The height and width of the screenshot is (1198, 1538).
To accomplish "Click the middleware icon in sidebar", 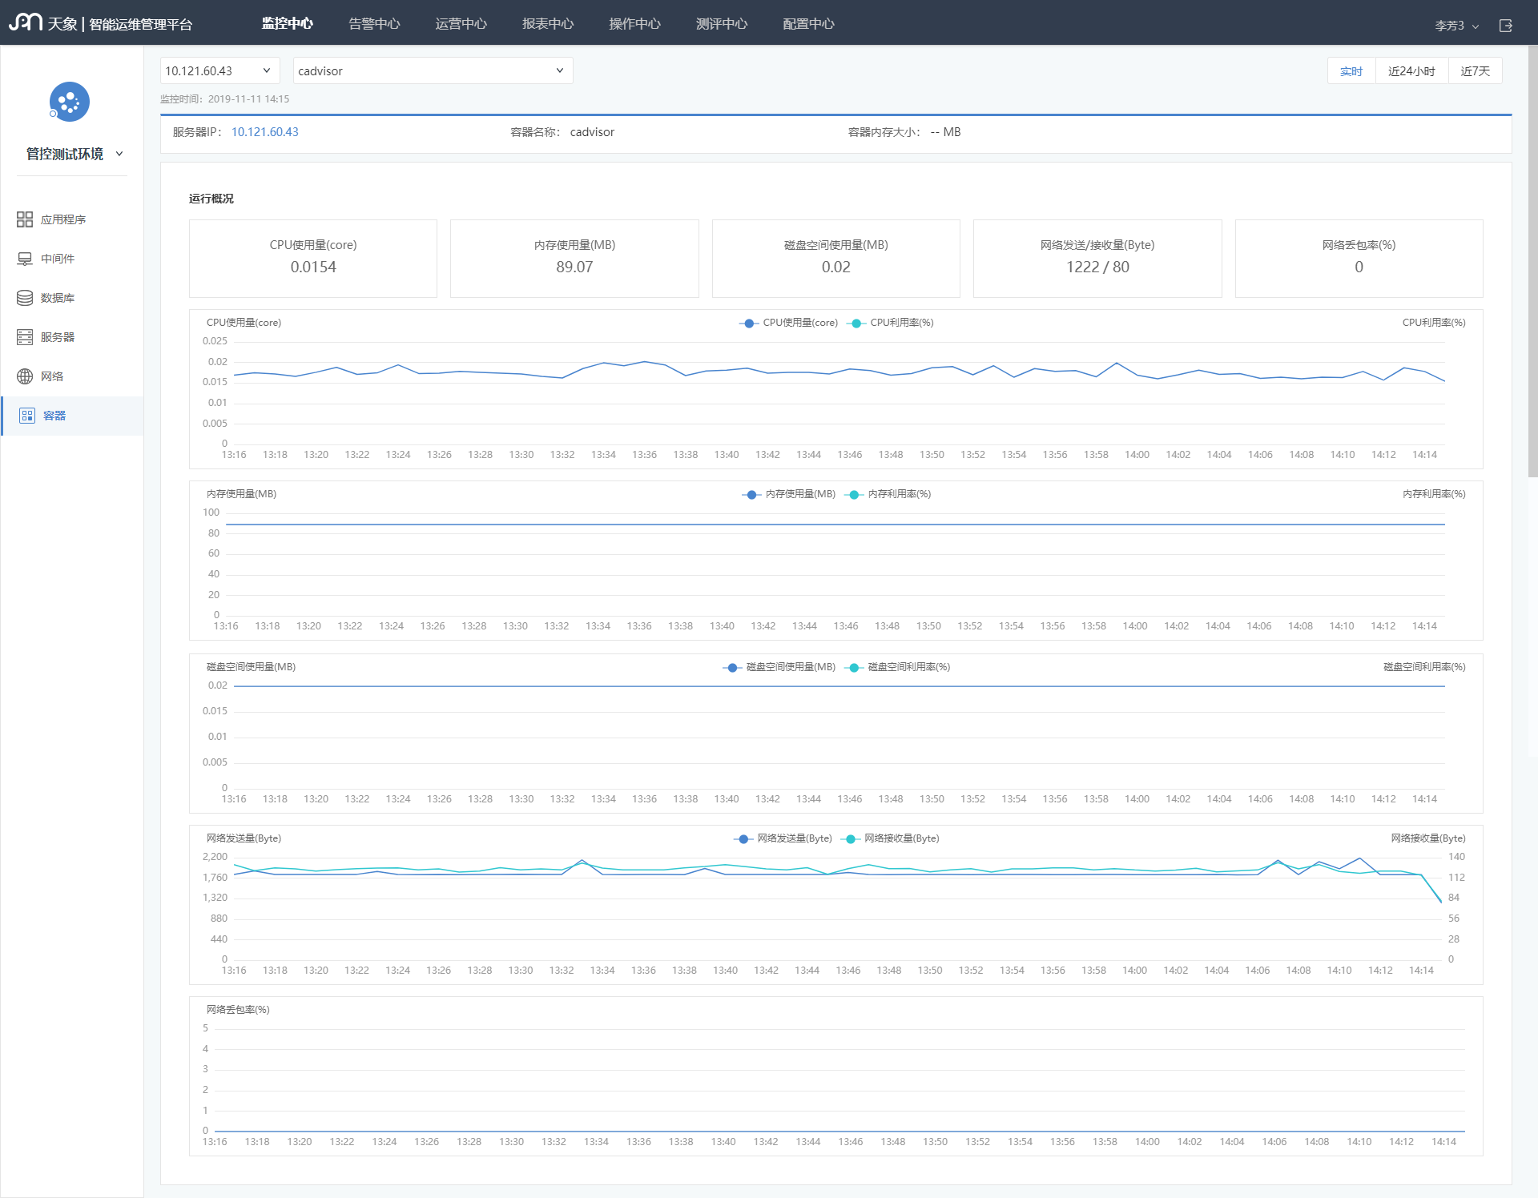I will pyautogui.click(x=25, y=259).
